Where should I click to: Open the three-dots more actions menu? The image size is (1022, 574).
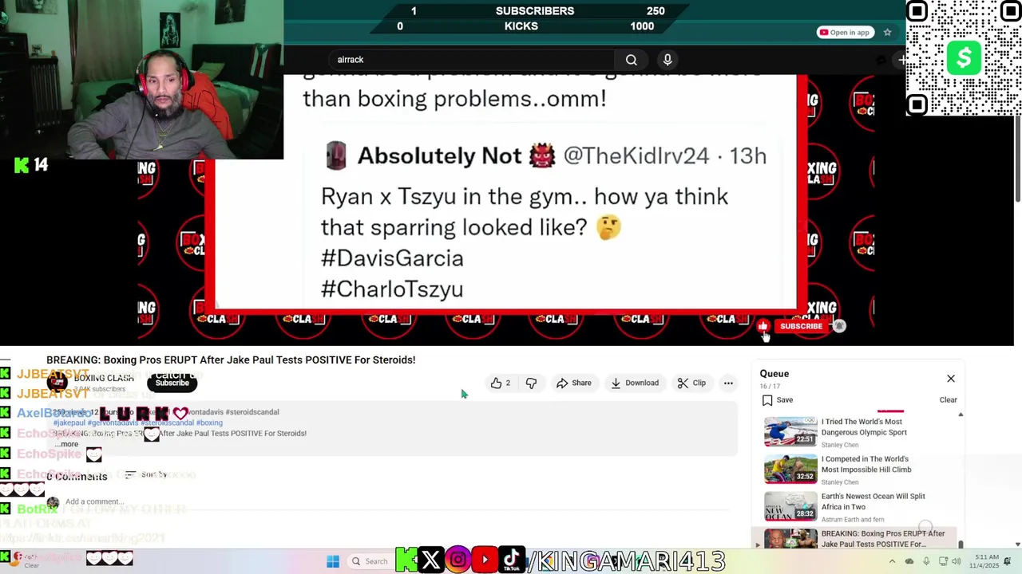point(728,383)
